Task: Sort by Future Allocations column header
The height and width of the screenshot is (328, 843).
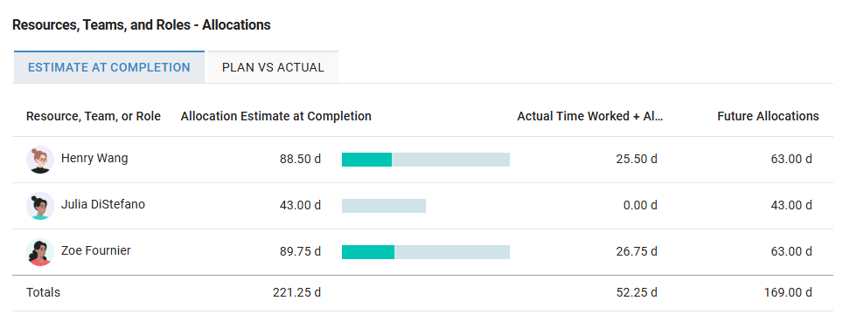Action: [769, 116]
